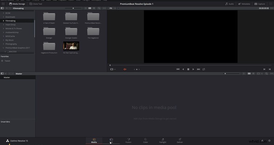This screenshot has height=145, width=274.
Task: Switch media storage to thumbnail grid view
Action: pyautogui.click(x=90, y=8)
